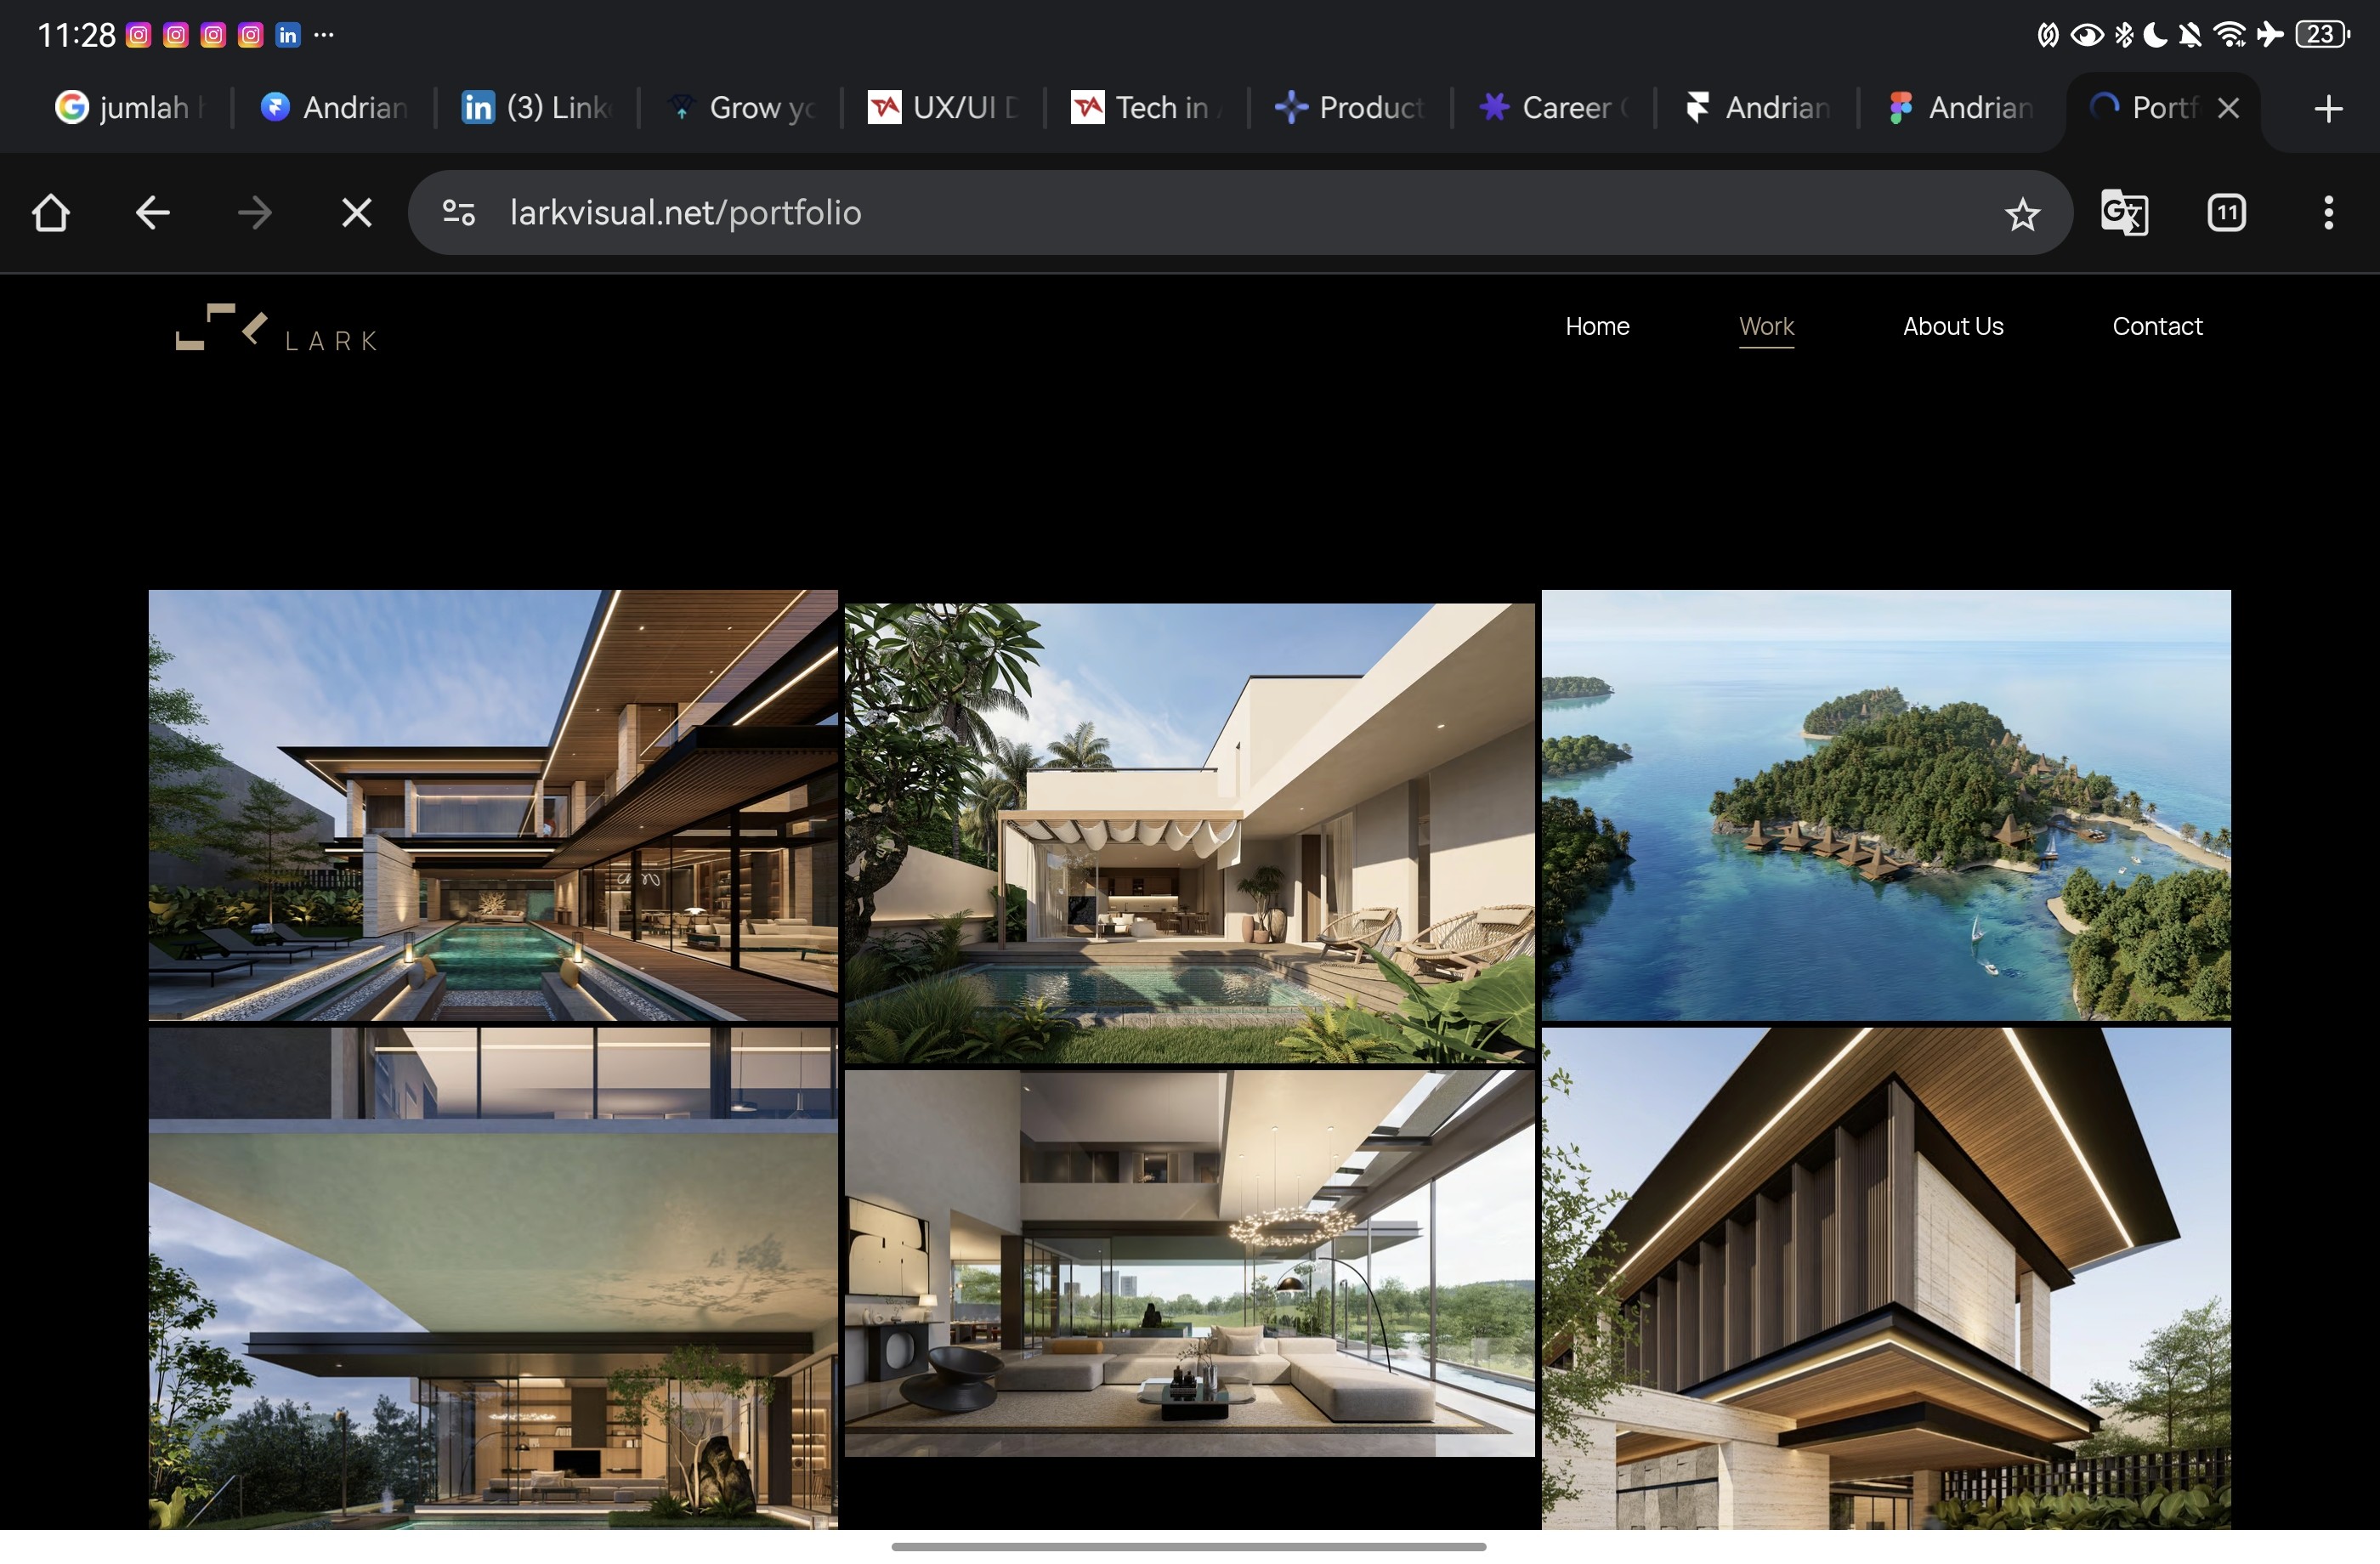Screen dimensions: 2380x1564
Task: Go back to the previous page
Action: coord(153,212)
